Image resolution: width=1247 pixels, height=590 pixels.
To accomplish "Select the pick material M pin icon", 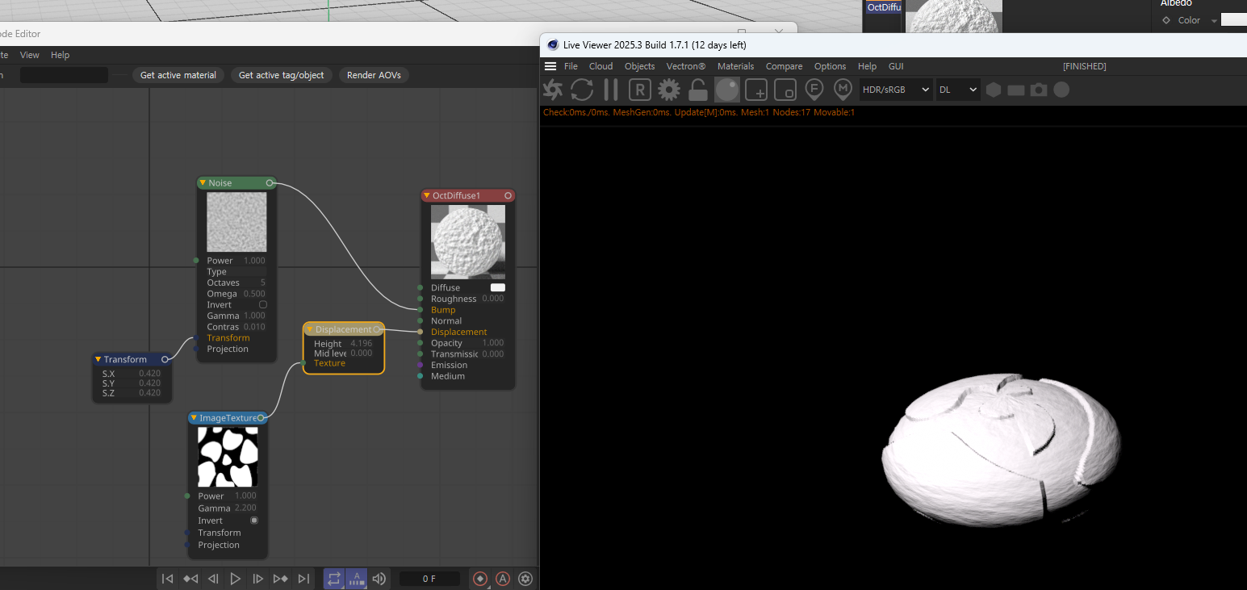I will [843, 90].
